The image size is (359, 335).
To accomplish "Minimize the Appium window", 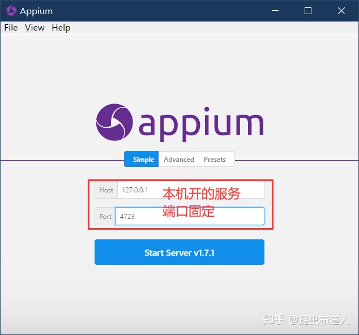I will pos(275,11).
